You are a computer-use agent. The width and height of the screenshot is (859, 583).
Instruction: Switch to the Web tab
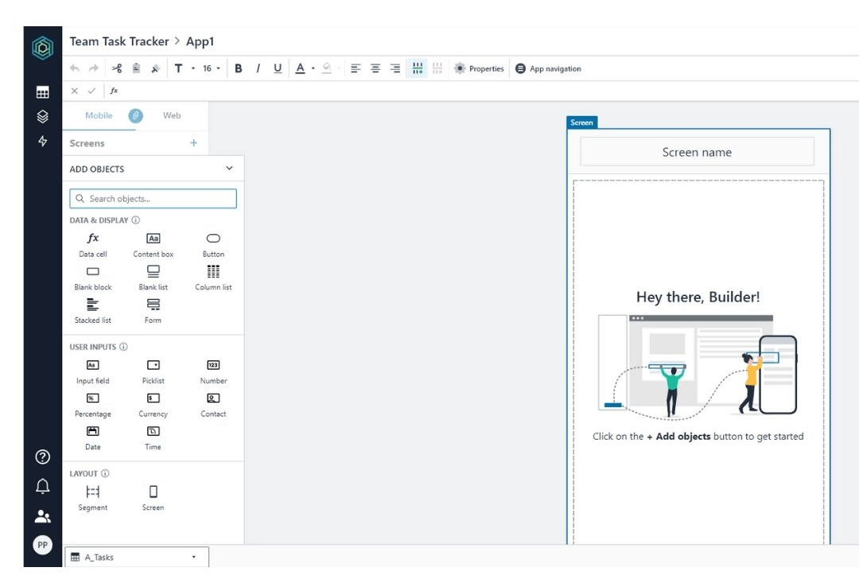(172, 115)
